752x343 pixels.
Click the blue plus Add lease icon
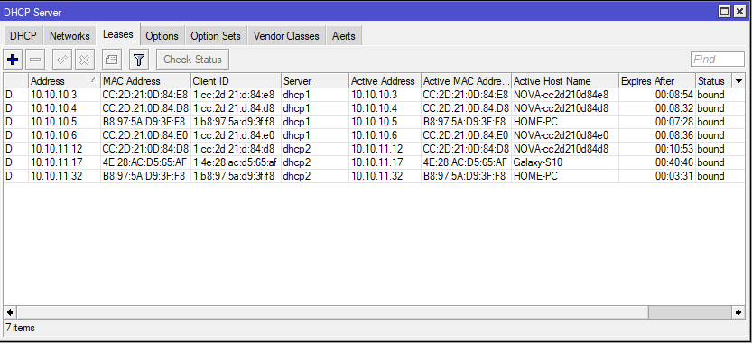pyautogui.click(x=13, y=60)
